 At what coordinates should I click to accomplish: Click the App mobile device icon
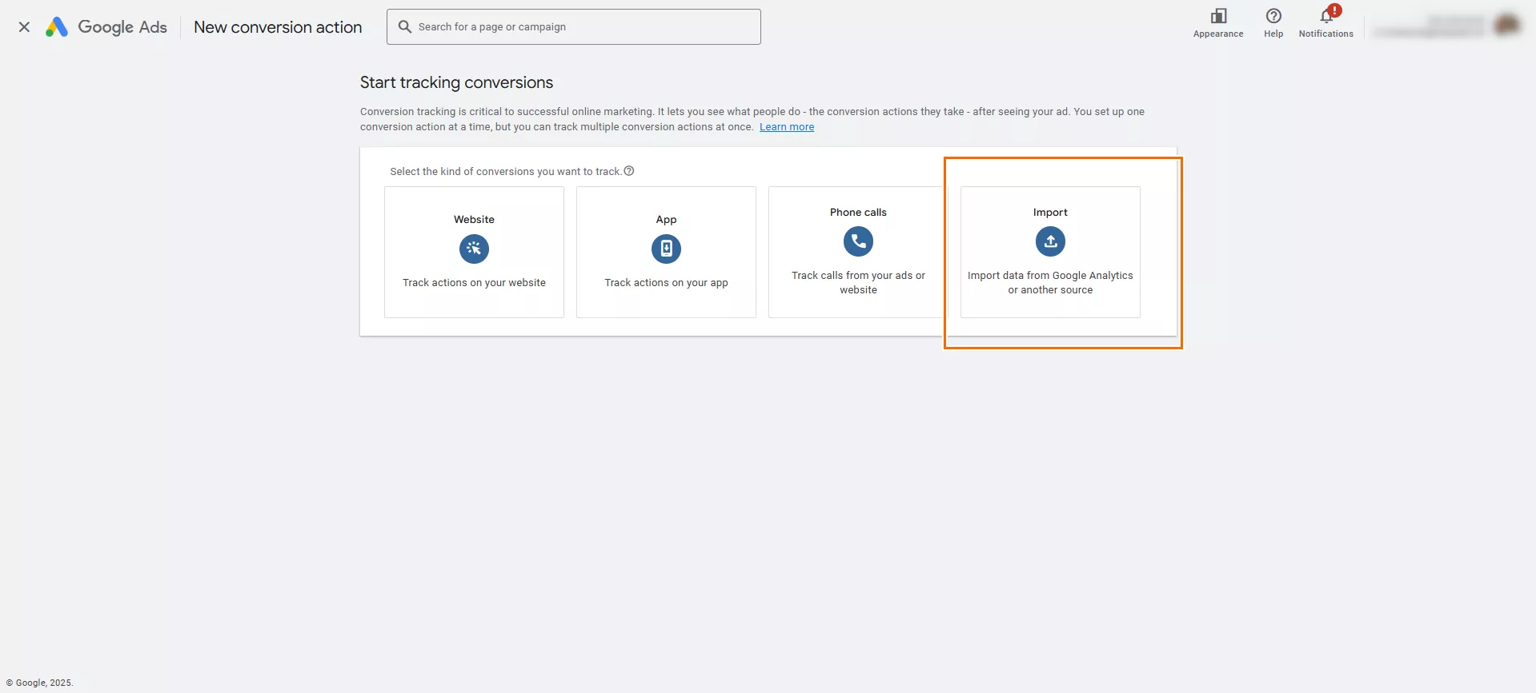point(666,249)
